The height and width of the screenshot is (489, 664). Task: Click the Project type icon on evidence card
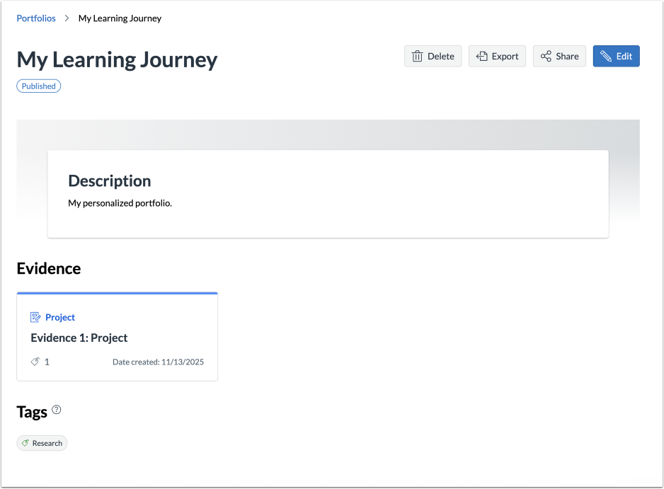[x=36, y=317]
